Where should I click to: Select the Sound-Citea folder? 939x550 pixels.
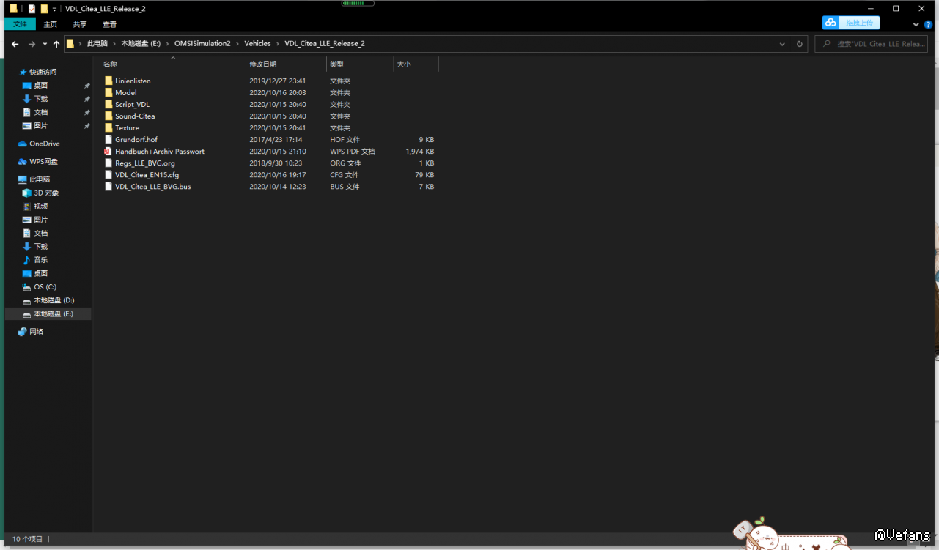[135, 116]
